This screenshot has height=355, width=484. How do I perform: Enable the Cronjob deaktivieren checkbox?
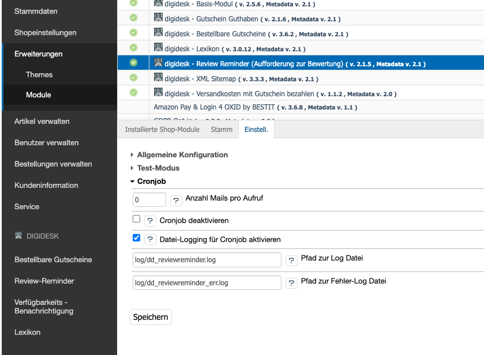point(137,219)
